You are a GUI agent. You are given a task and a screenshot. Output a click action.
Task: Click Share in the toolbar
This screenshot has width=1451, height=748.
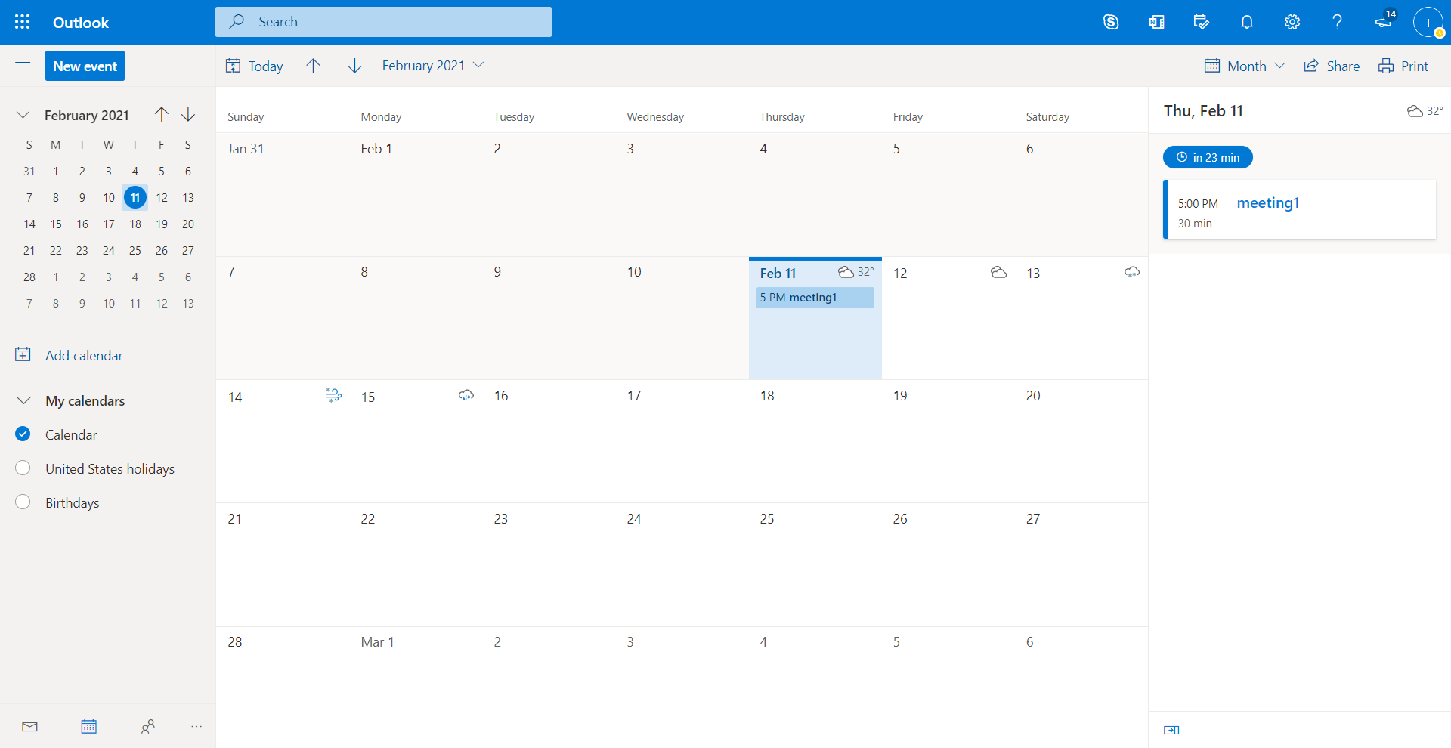(x=1332, y=66)
